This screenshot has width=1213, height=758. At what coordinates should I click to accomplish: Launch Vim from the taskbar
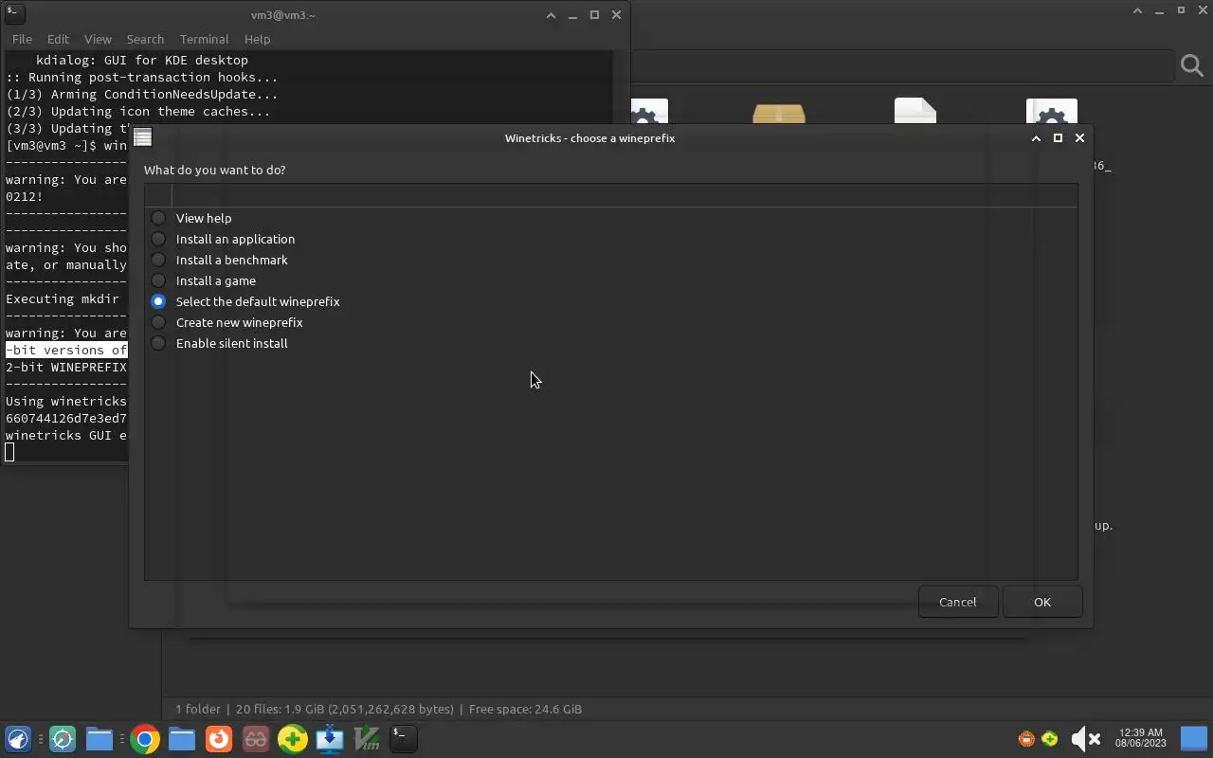tap(367, 739)
